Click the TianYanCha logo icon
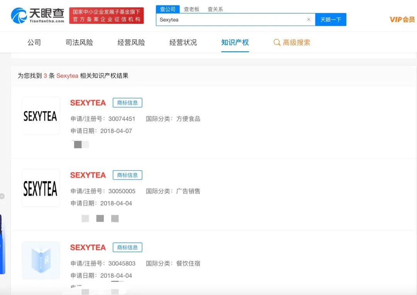The image size is (417, 295). click(19, 15)
